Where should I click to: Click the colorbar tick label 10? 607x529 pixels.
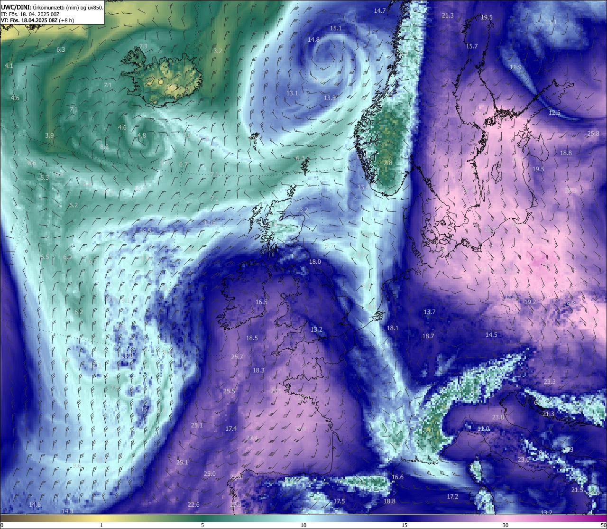303,525
